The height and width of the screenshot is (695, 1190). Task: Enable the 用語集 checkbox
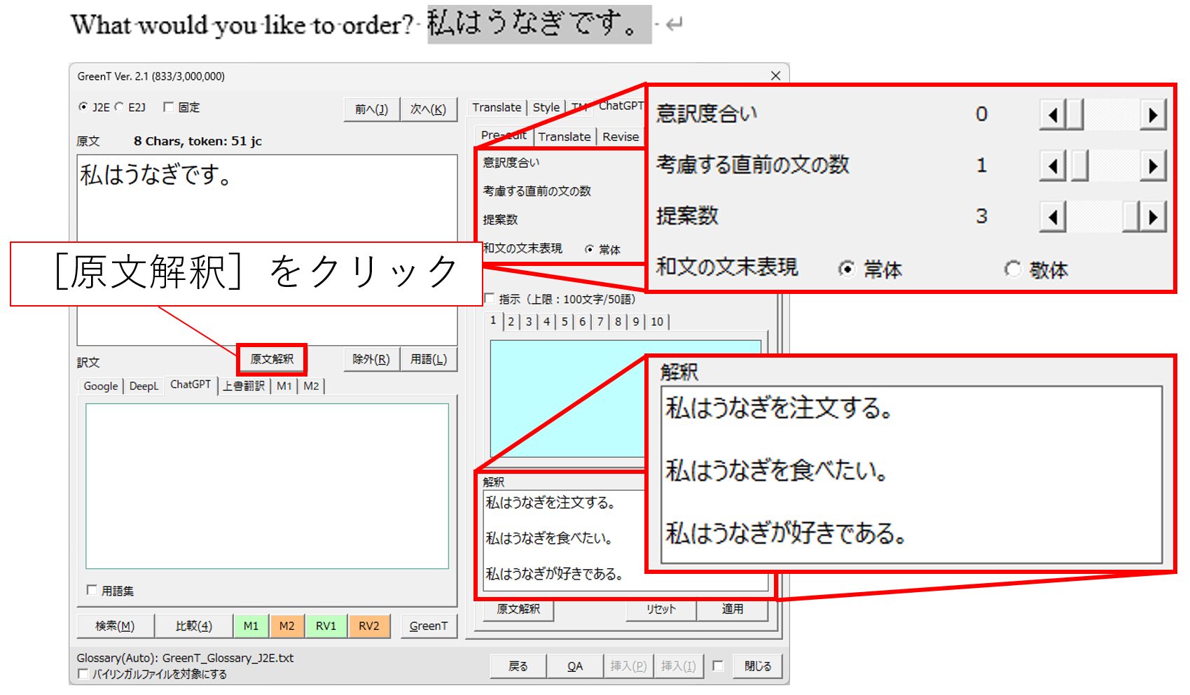tap(92, 590)
